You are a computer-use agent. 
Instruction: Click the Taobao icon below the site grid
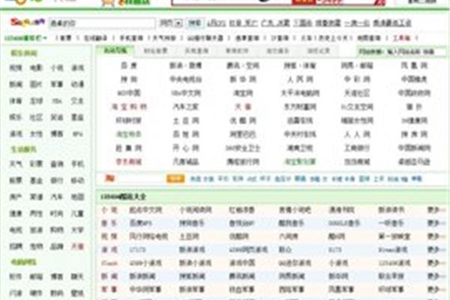(109, 178)
